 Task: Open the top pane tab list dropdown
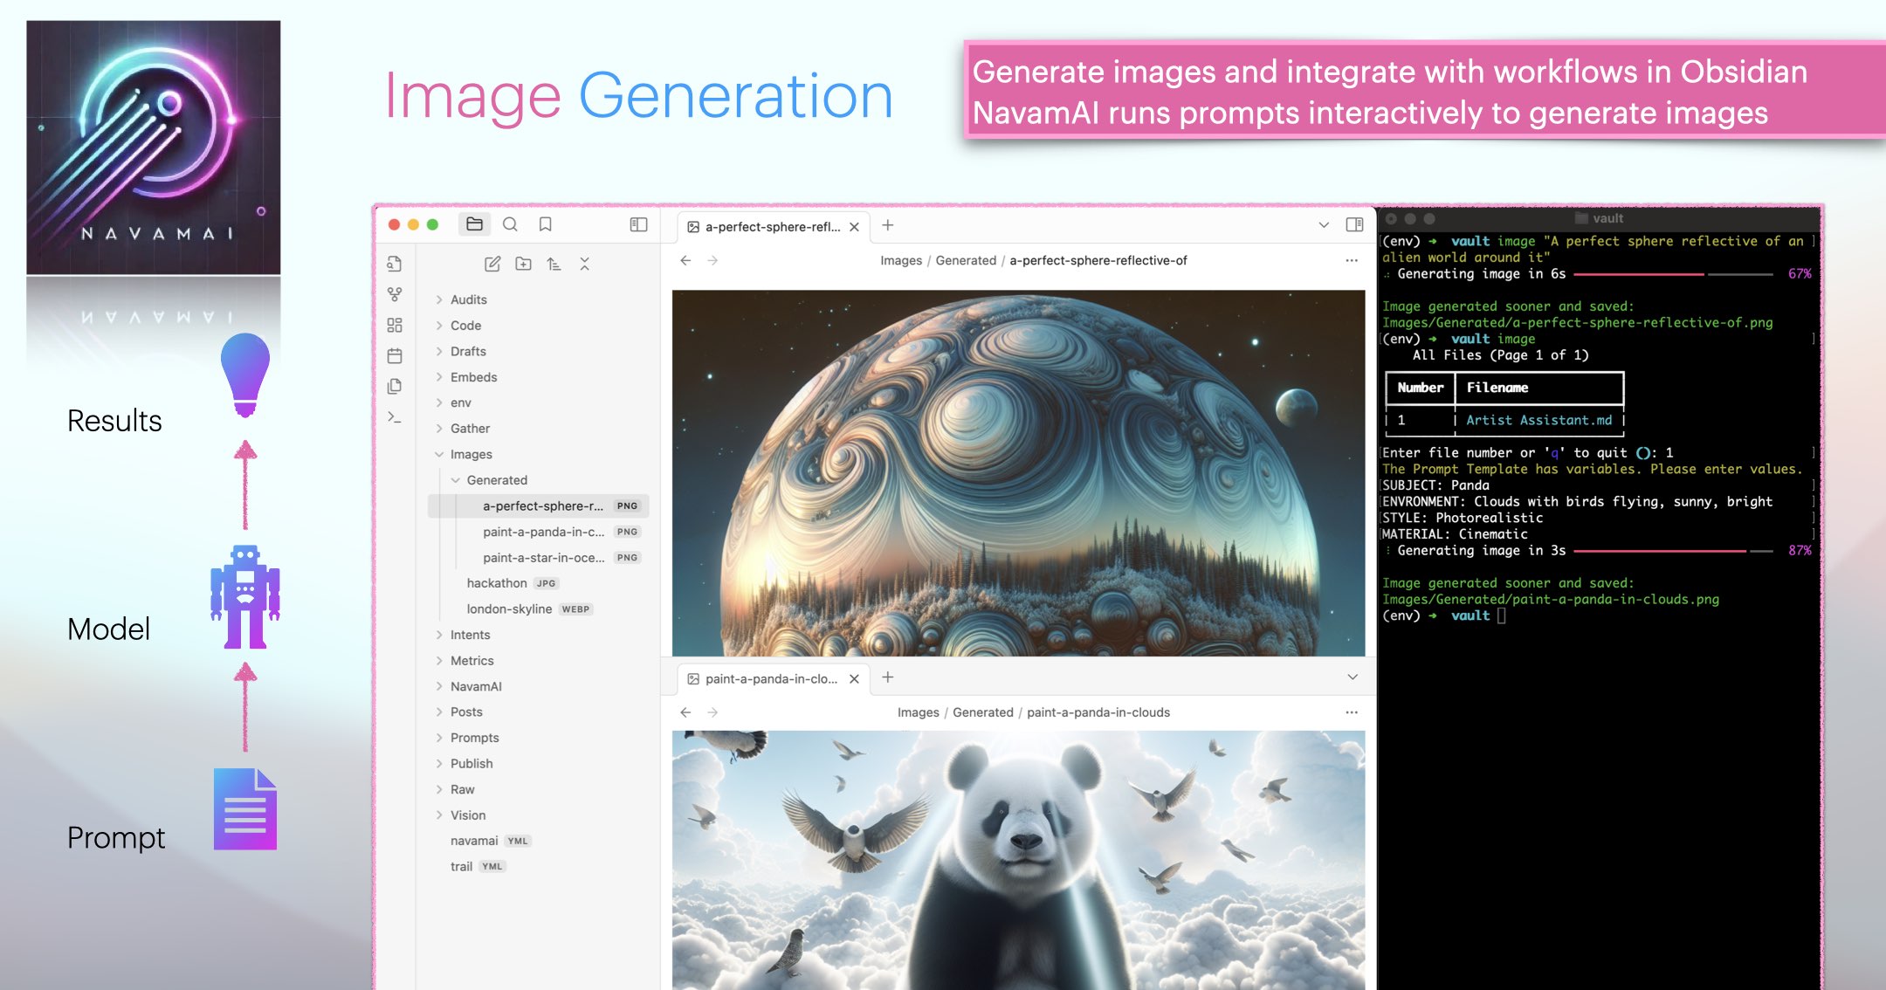pos(1324,225)
